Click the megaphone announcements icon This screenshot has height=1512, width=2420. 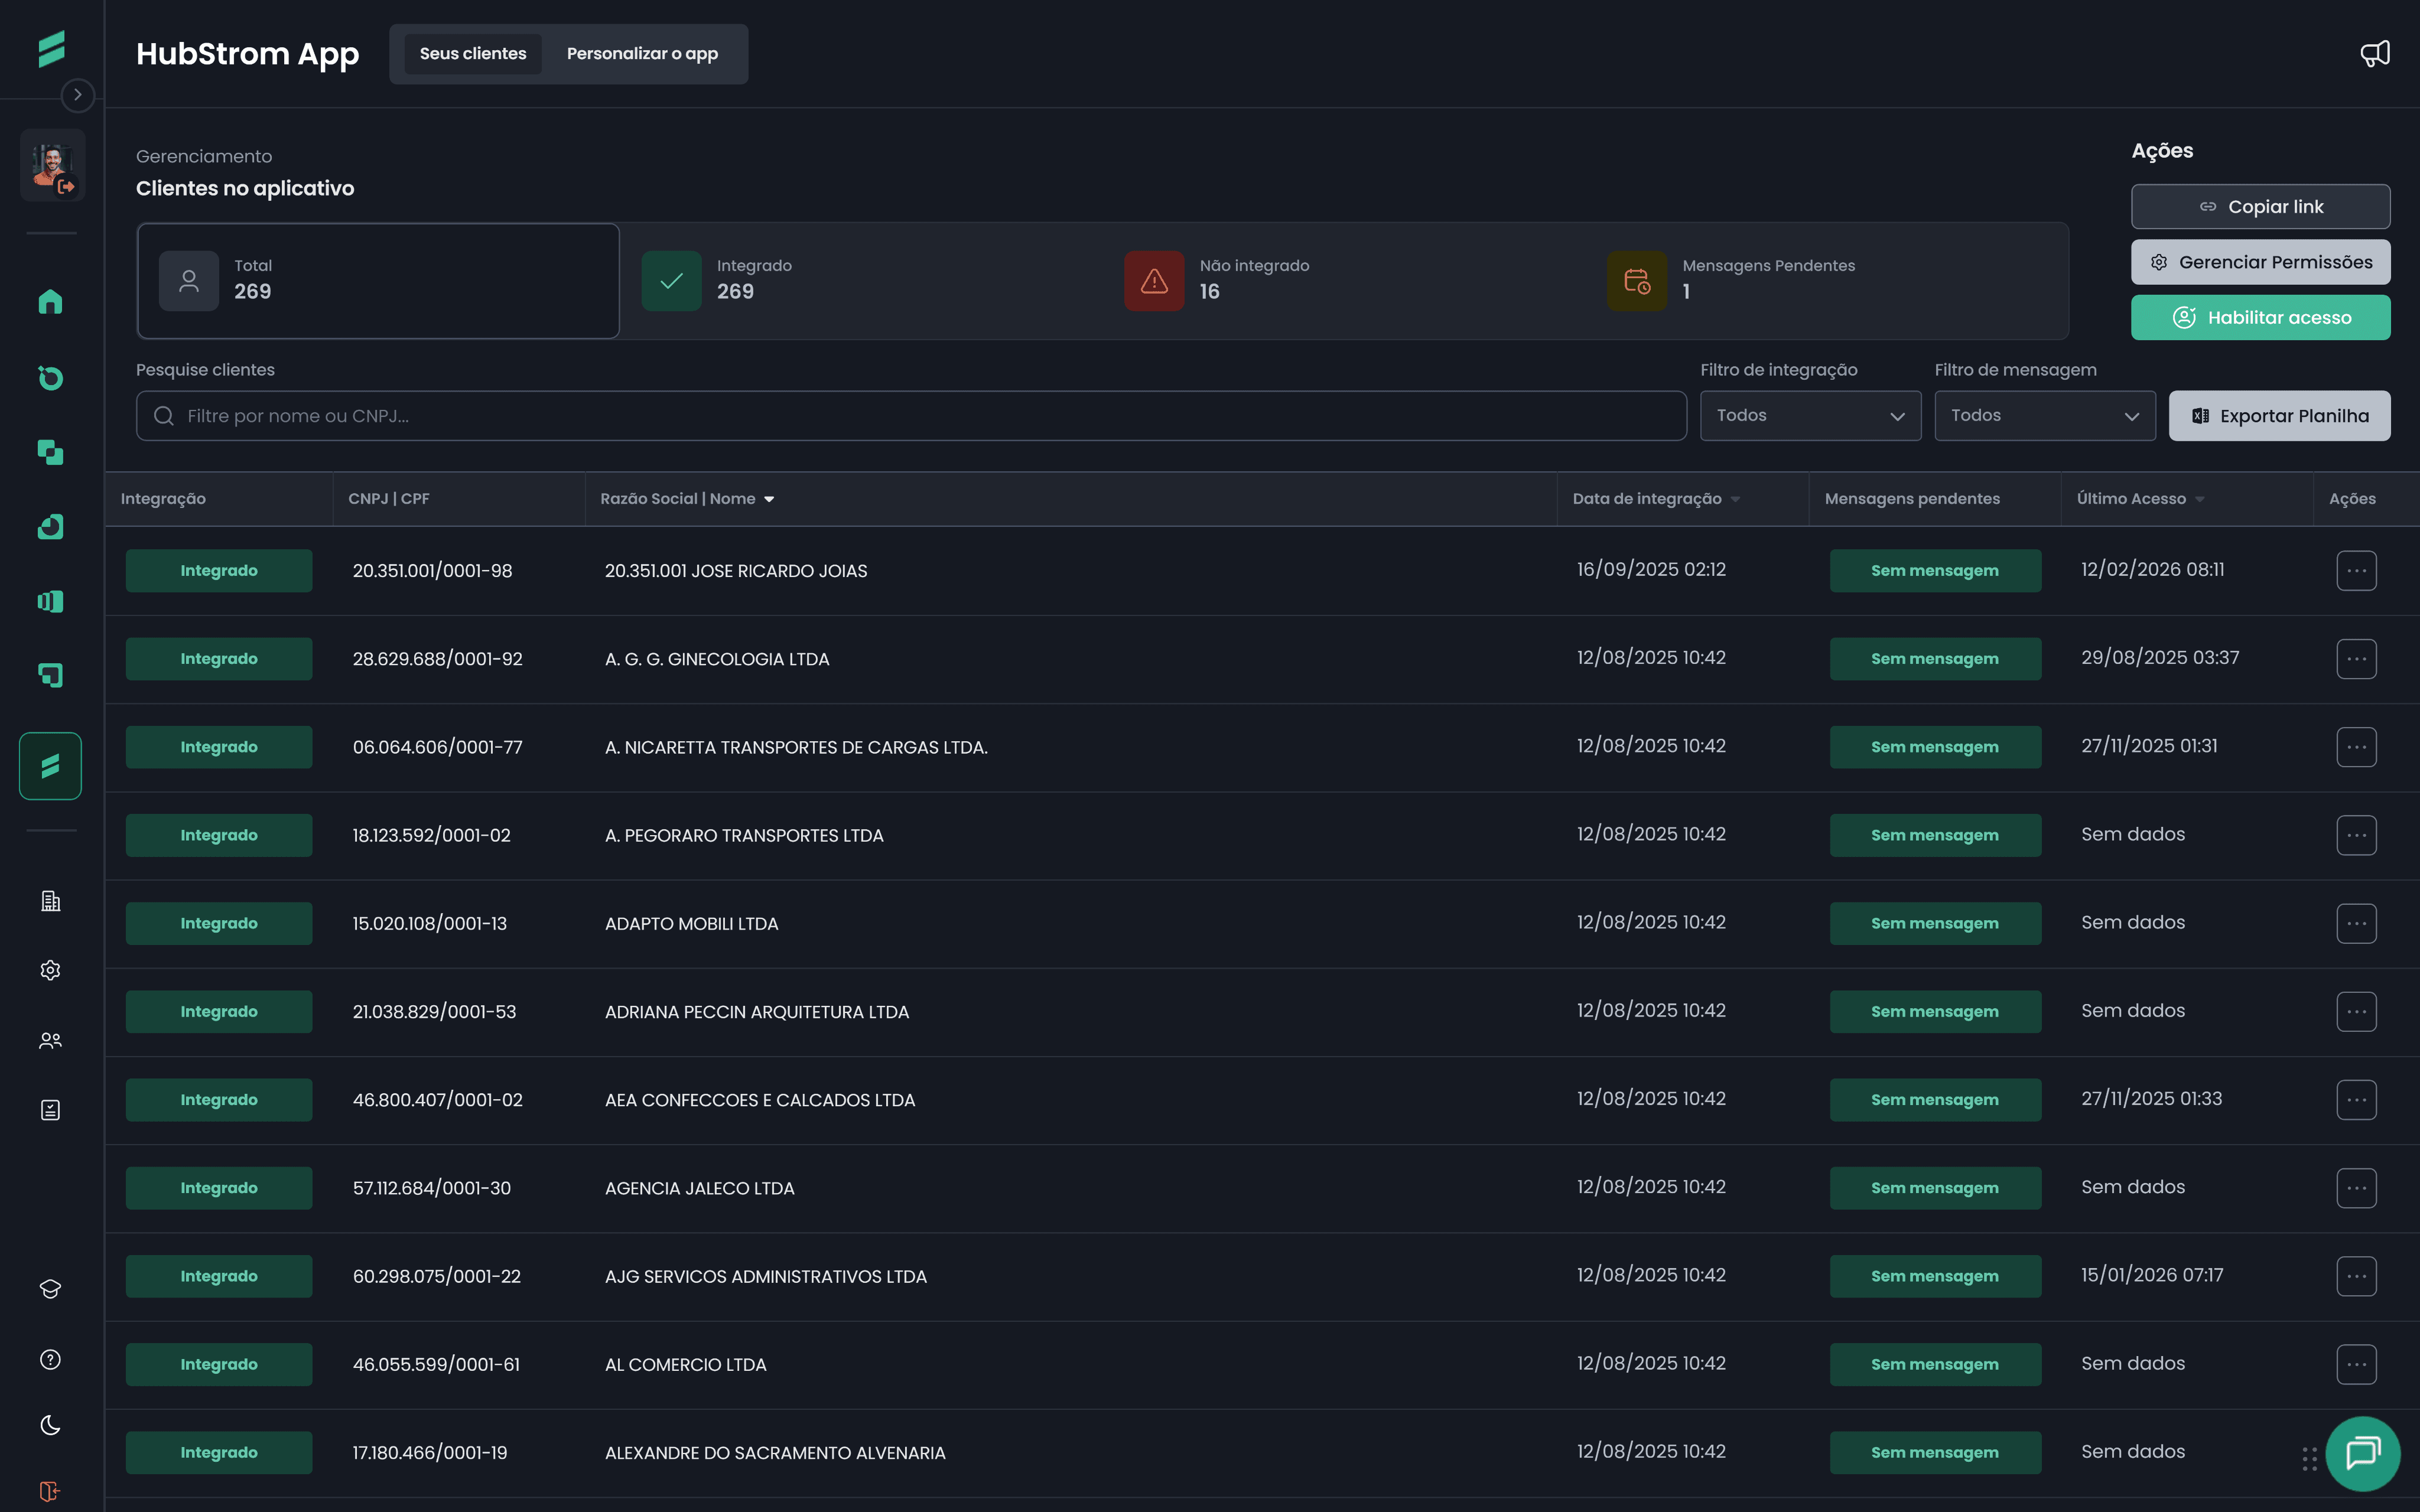pyautogui.click(x=2375, y=54)
